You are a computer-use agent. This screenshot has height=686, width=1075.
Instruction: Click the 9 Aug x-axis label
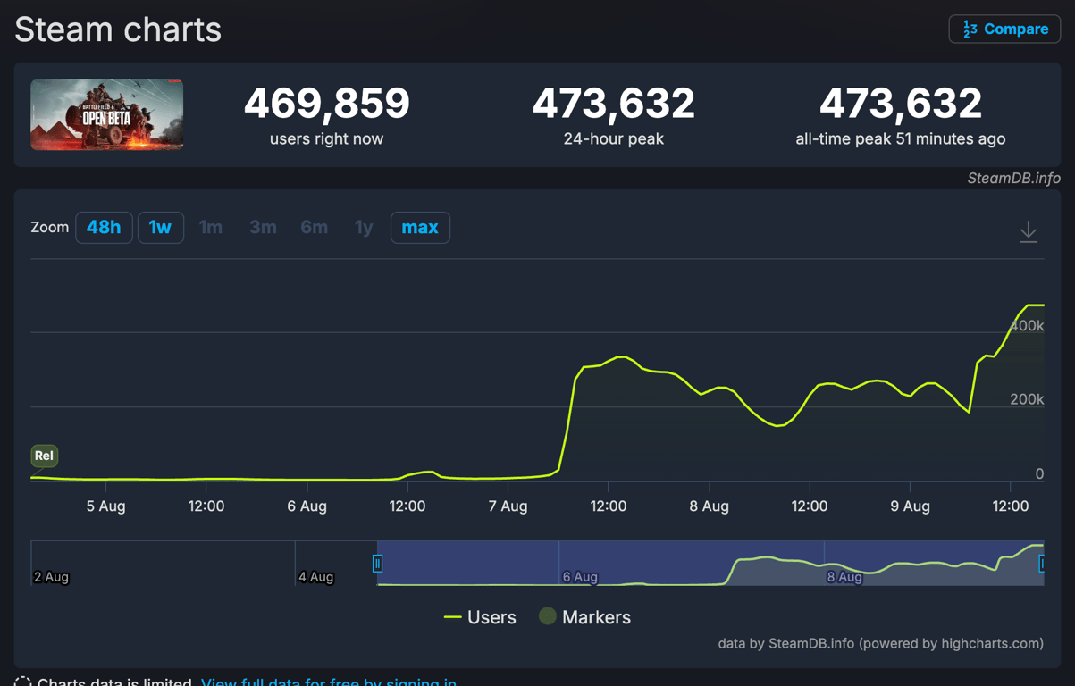point(910,506)
